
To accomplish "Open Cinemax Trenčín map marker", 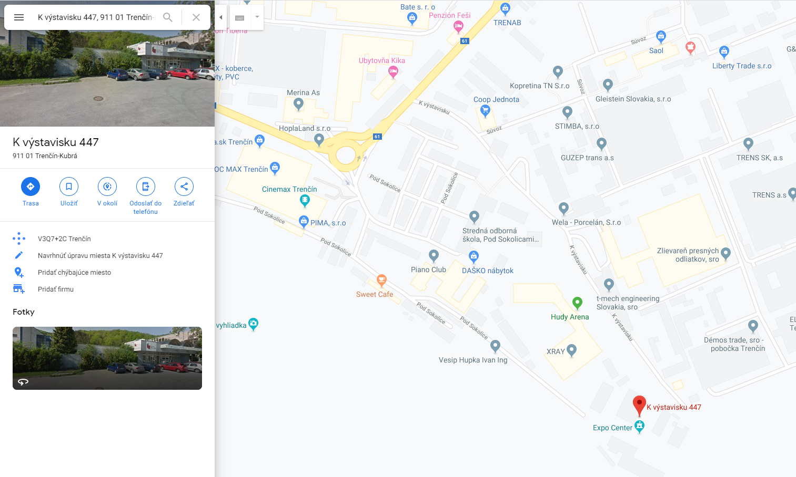I will 305,201.
